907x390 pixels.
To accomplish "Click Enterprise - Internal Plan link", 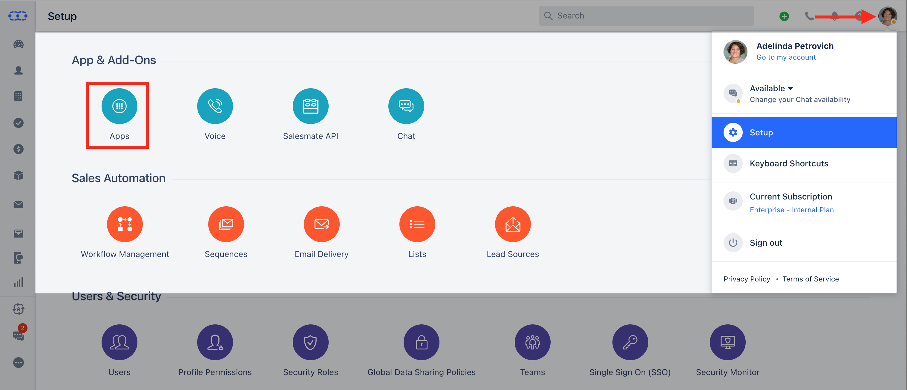I will [791, 210].
